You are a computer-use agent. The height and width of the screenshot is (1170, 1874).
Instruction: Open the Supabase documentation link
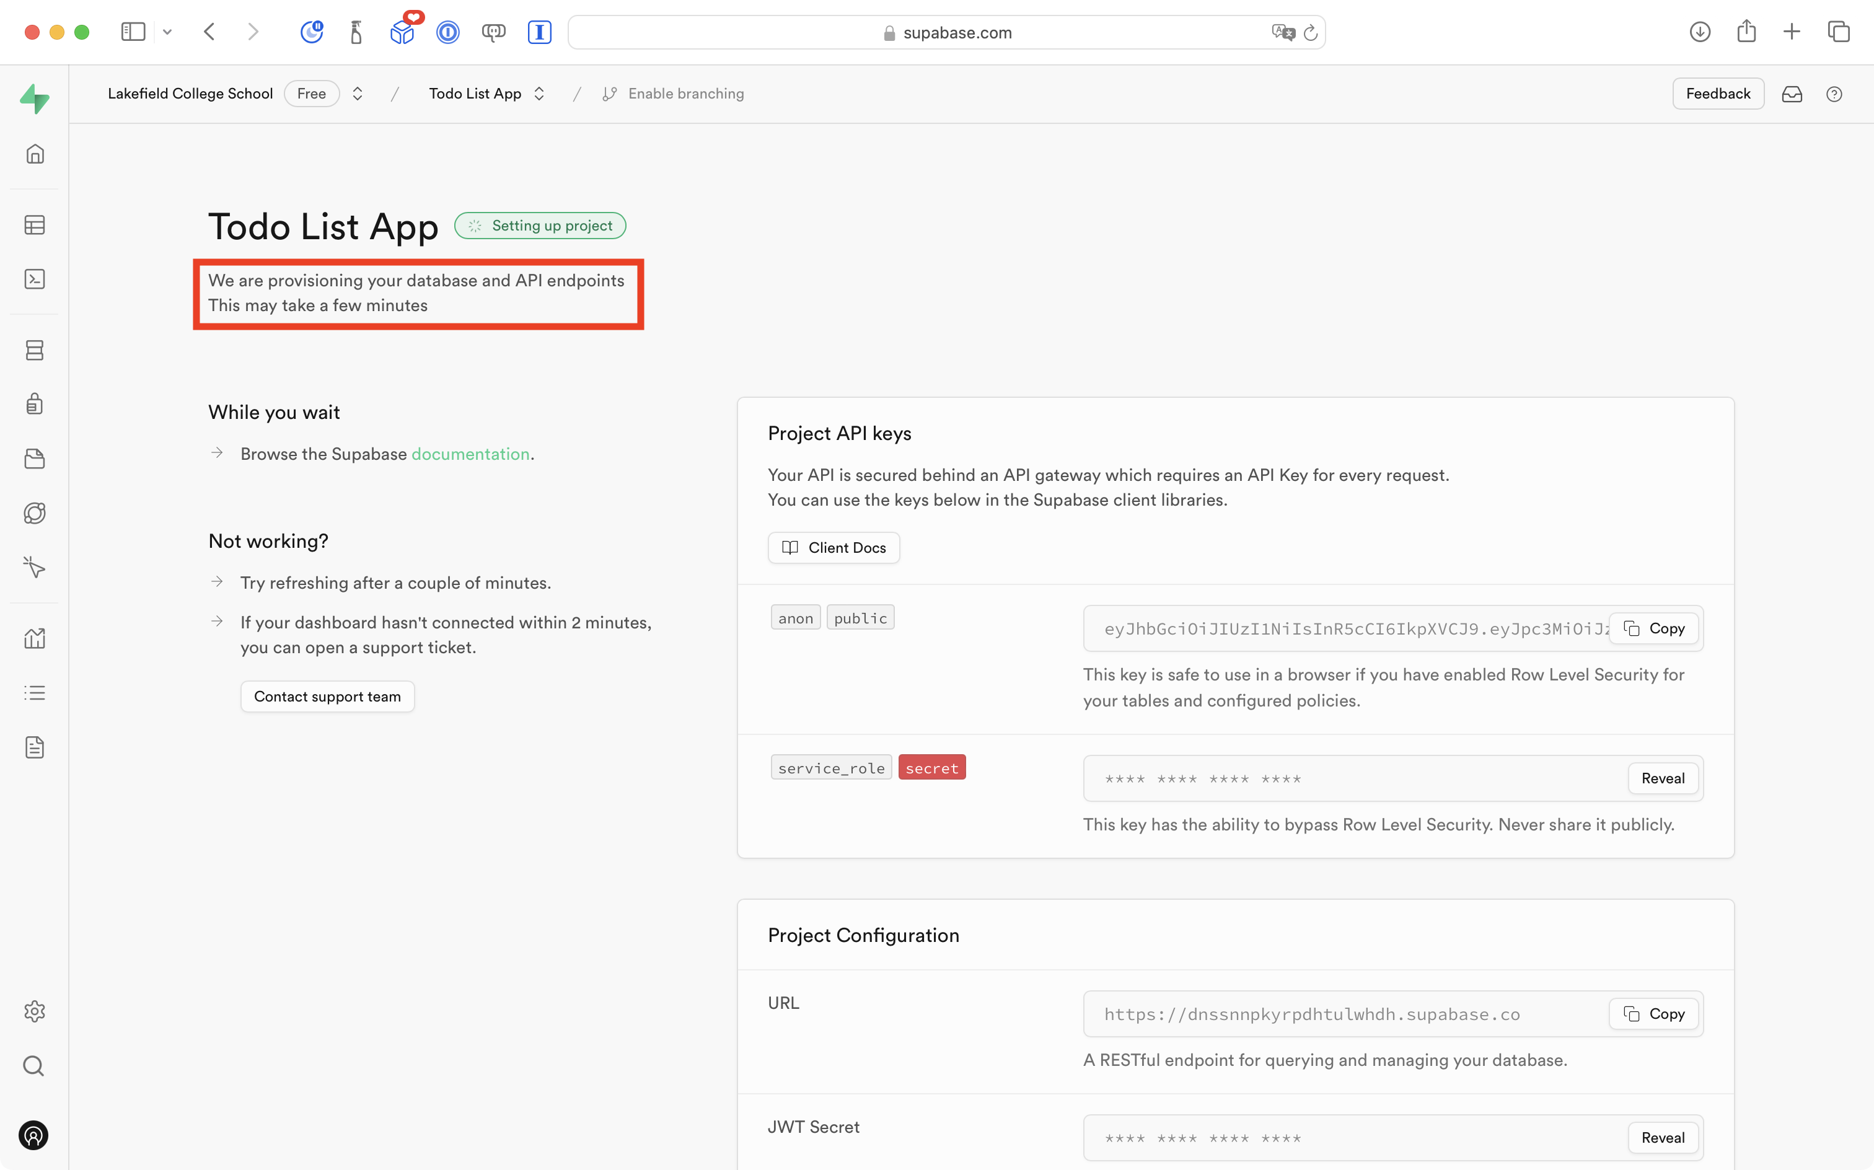tap(470, 454)
